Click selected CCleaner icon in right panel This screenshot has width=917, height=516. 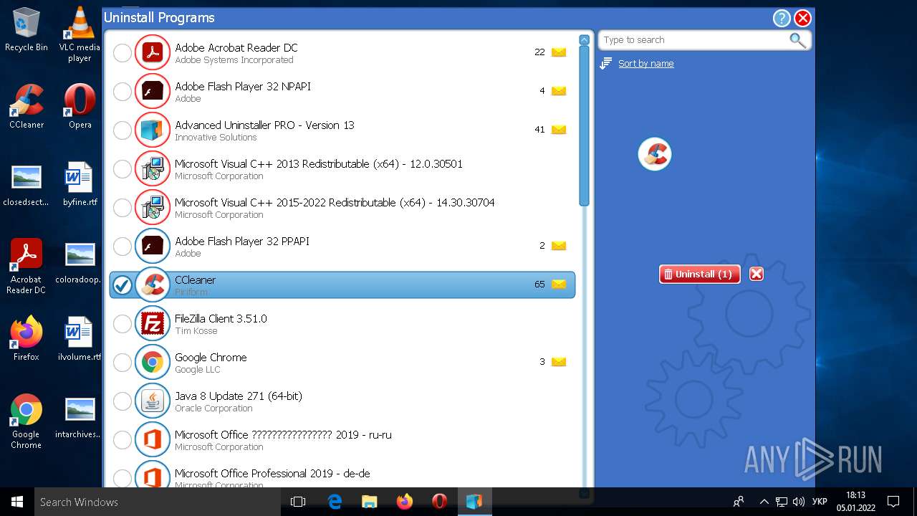pyautogui.click(x=654, y=154)
